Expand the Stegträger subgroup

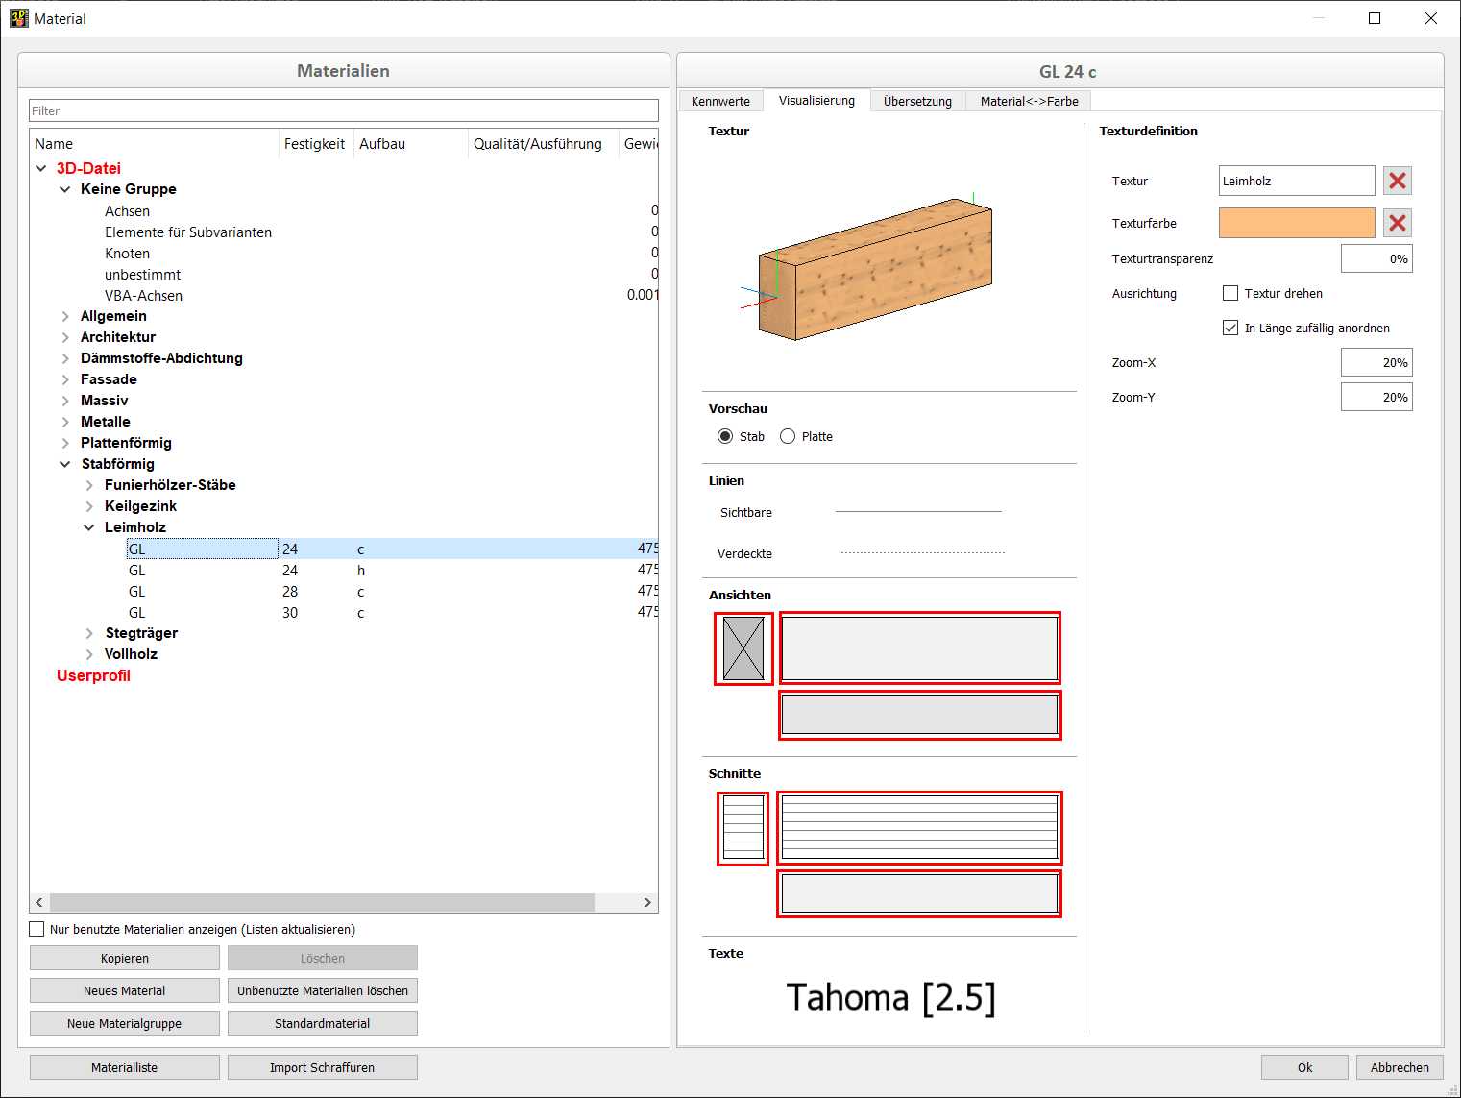pyautogui.click(x=89, y=633)
